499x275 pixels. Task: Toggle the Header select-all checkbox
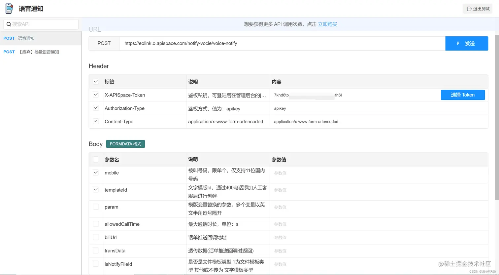tap(96, 81)
